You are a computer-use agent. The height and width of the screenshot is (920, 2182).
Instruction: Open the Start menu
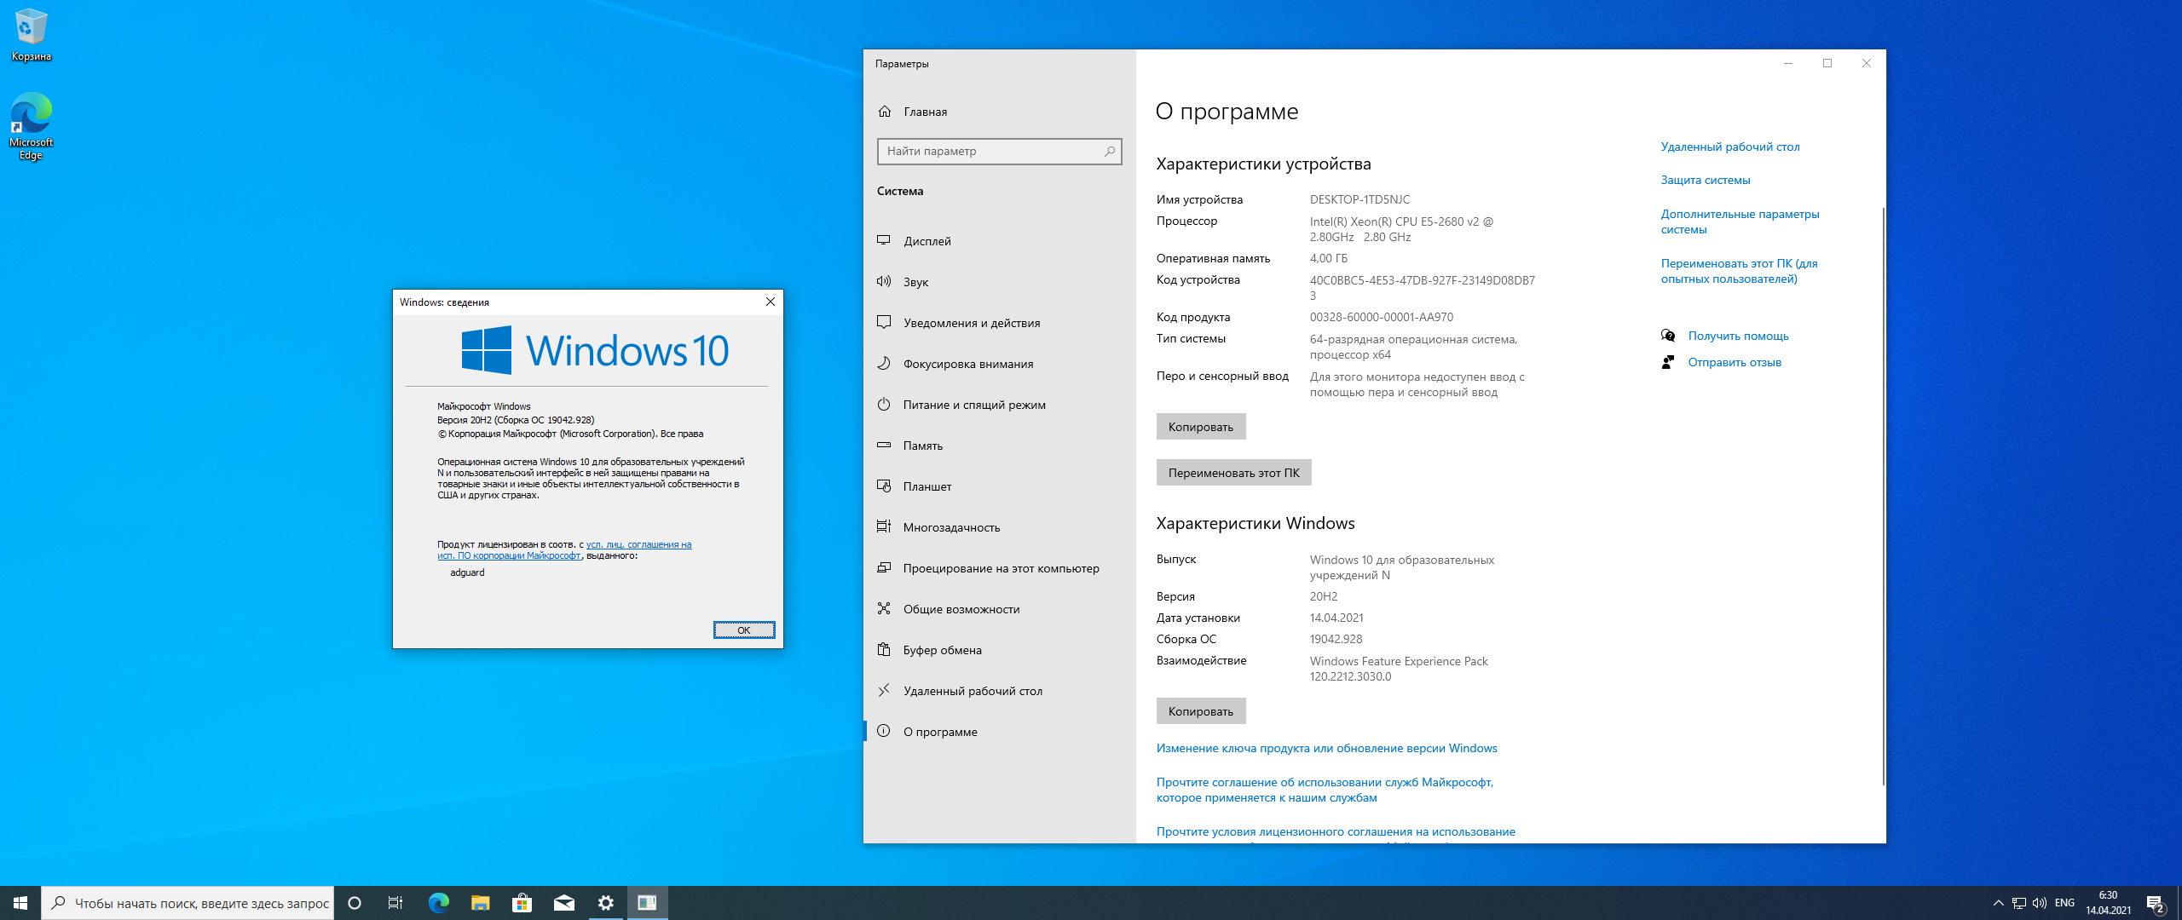point(20,903)
